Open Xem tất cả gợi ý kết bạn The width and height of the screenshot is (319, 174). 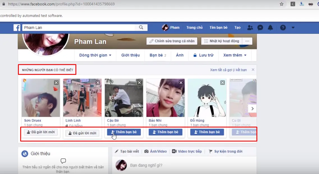click(228, 69)
